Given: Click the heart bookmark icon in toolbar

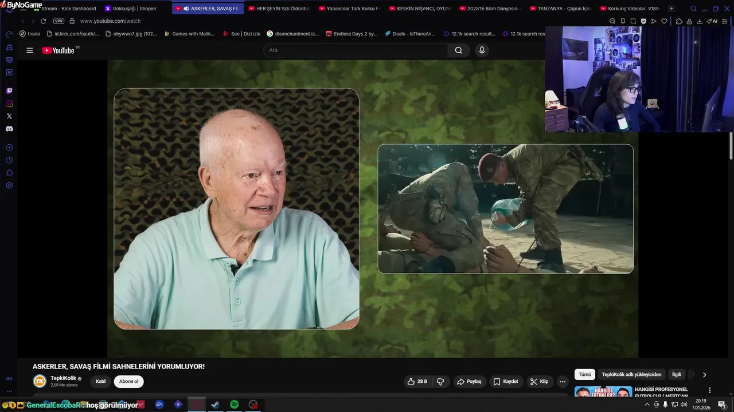Looking at the screenshot, I should point(664,21).
